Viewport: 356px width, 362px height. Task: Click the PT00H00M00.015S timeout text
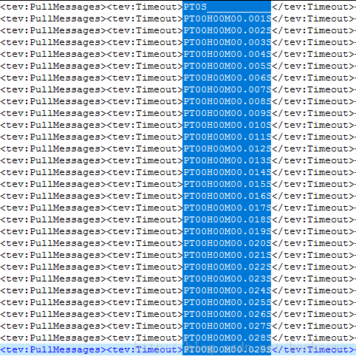227,184
